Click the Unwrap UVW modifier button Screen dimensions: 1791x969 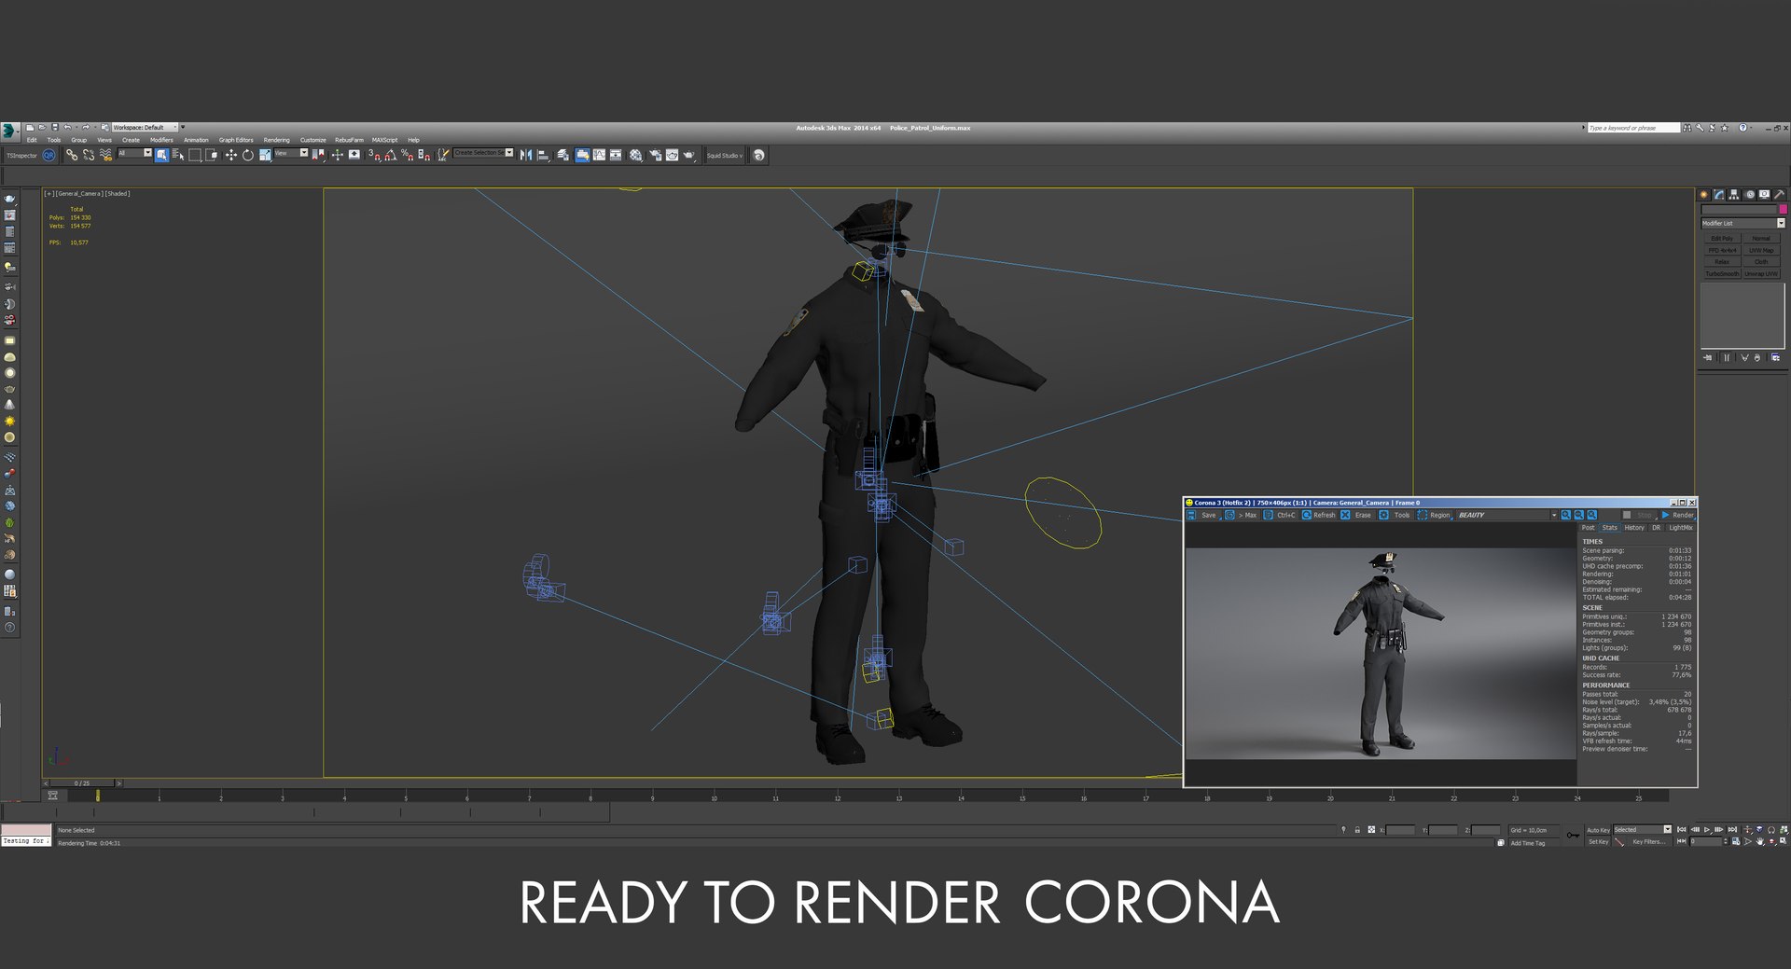(1761, 273)
